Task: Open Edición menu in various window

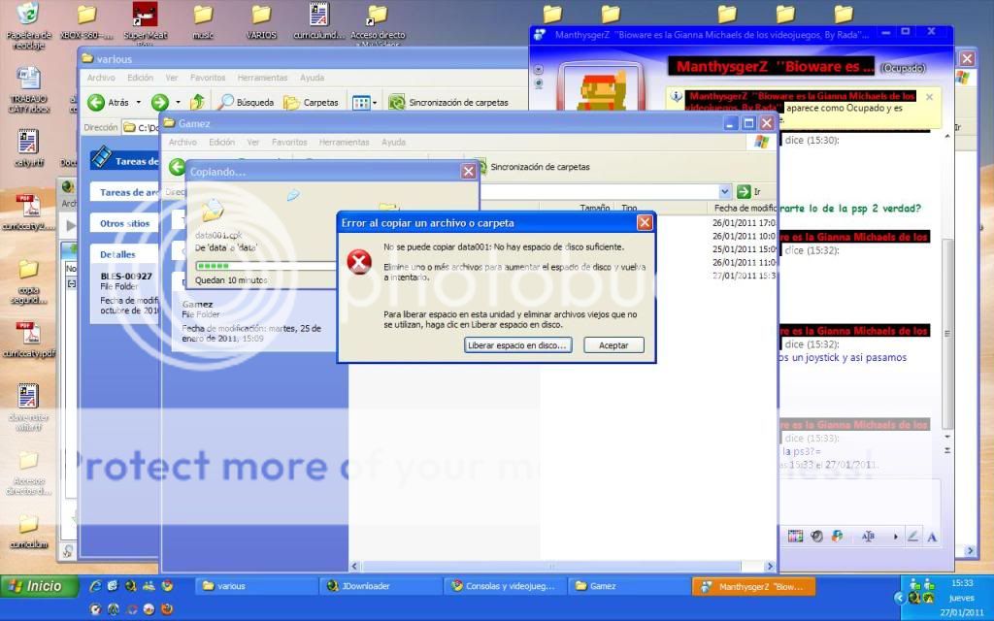Action: point(140,78)
